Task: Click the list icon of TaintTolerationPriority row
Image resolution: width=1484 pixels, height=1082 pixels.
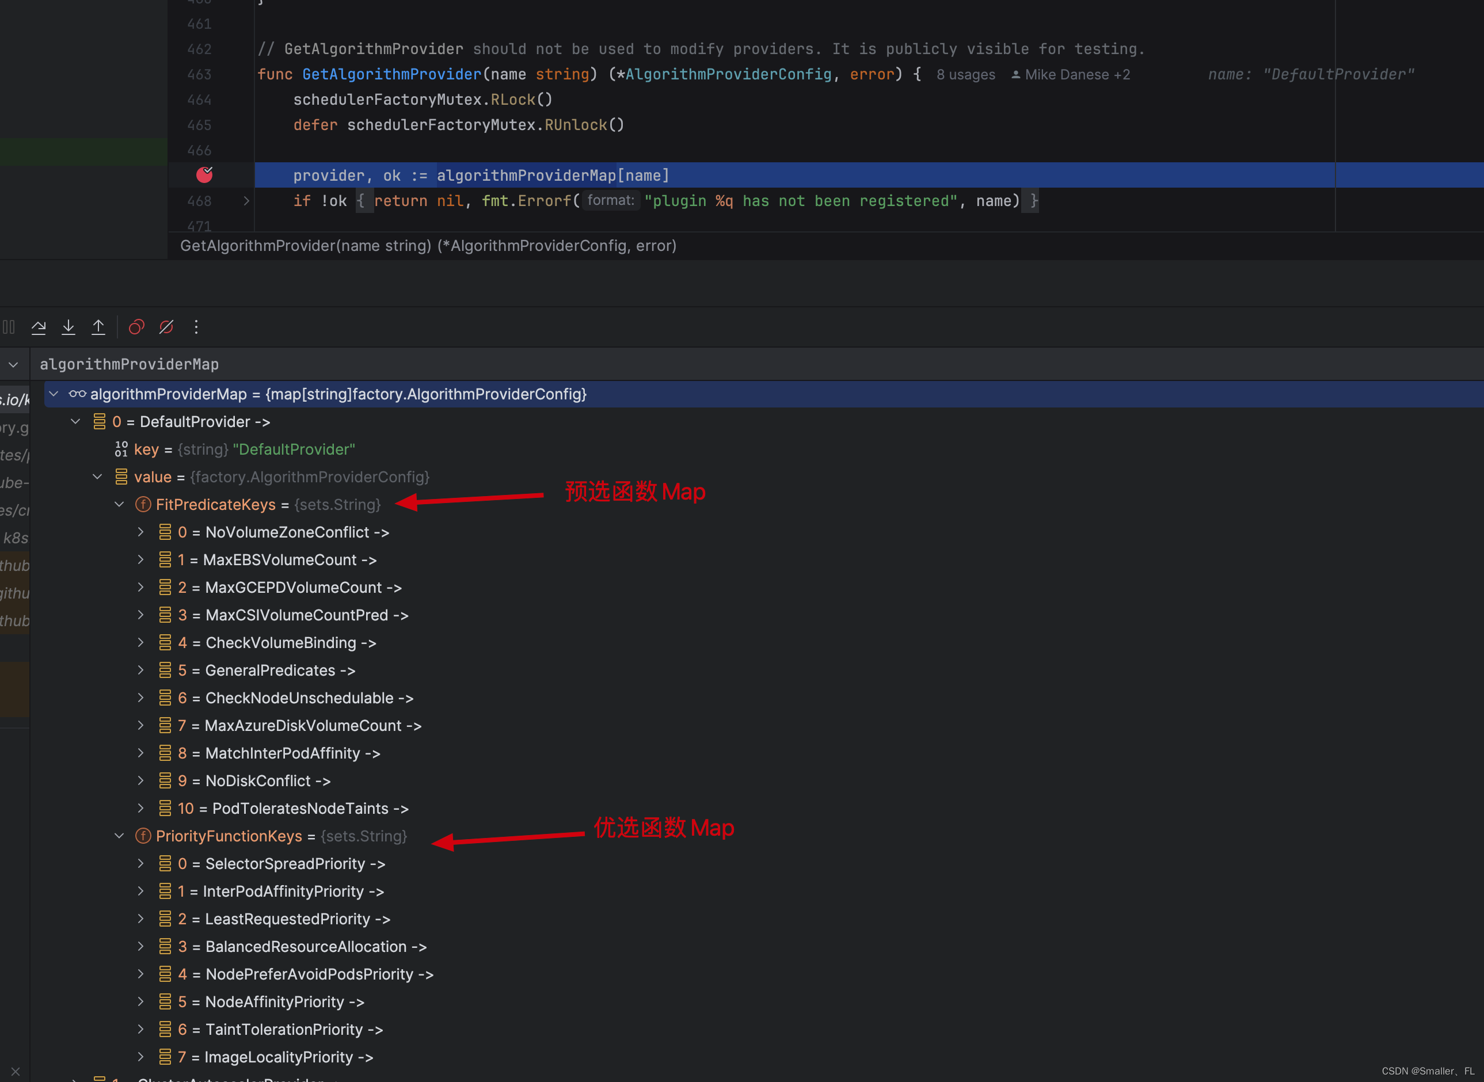Action: pos(165,1029)
